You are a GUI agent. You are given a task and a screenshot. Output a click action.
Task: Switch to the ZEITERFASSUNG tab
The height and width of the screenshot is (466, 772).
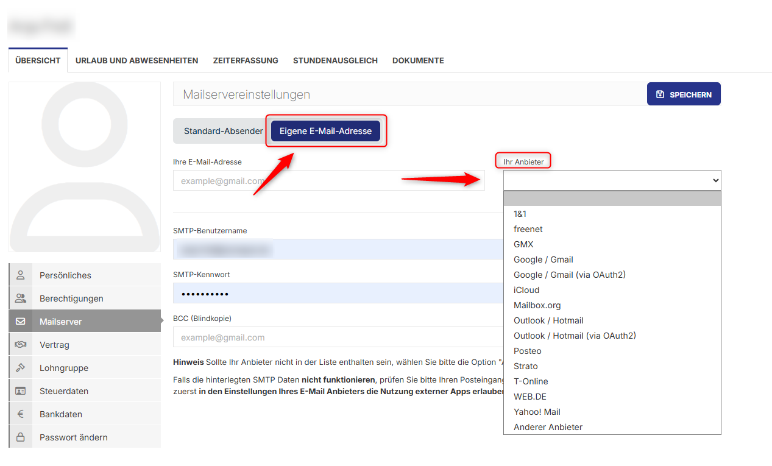[x=246, y=60]
